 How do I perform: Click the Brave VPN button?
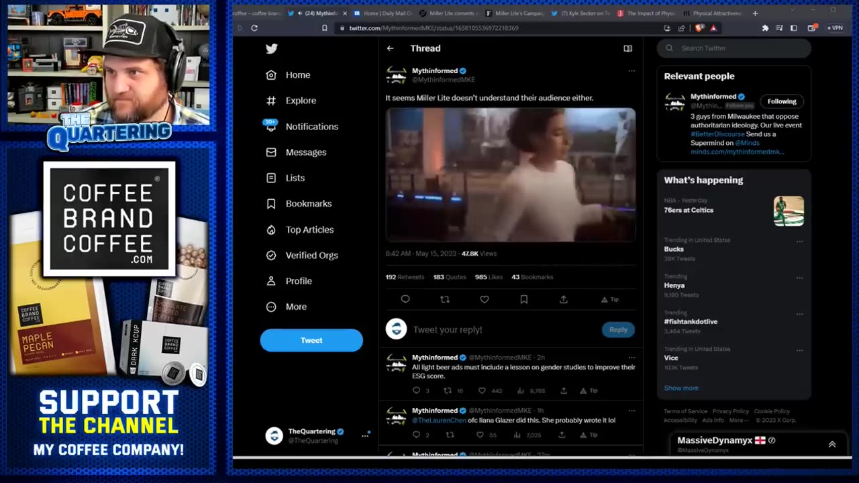point(836,28)
